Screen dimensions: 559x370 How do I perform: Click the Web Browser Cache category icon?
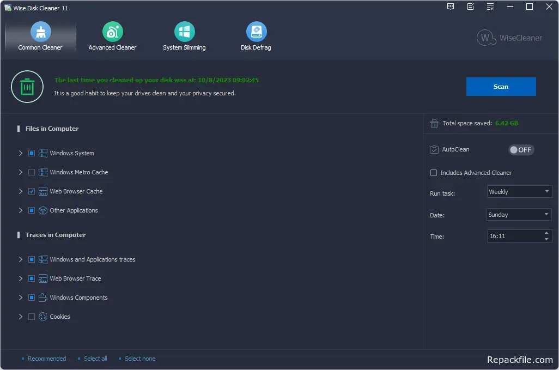pos(43,191)
